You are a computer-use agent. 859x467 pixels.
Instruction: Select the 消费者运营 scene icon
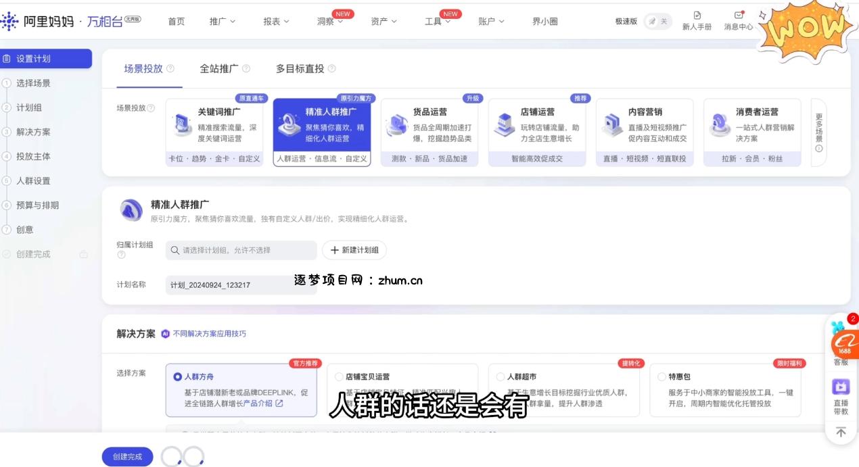pyautogui.click(x=720, y=125)
